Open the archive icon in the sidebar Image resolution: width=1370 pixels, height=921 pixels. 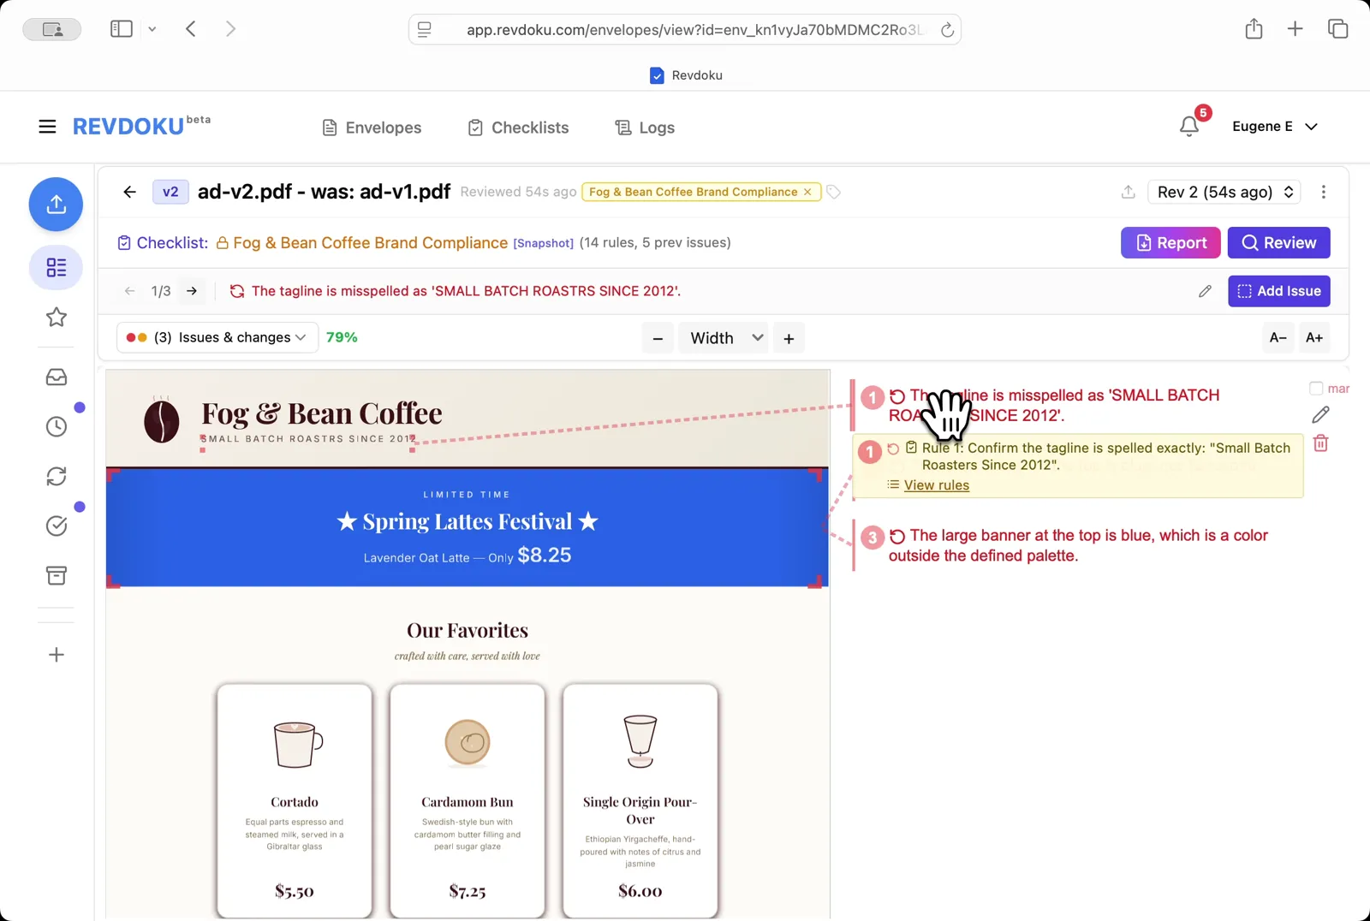pos(57,576)
